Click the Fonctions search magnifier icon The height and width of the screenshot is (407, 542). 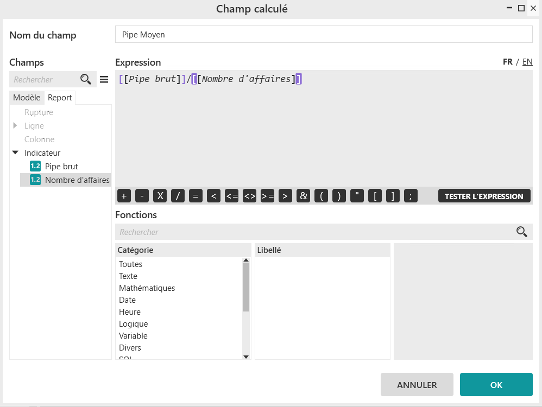coord(521,232)
